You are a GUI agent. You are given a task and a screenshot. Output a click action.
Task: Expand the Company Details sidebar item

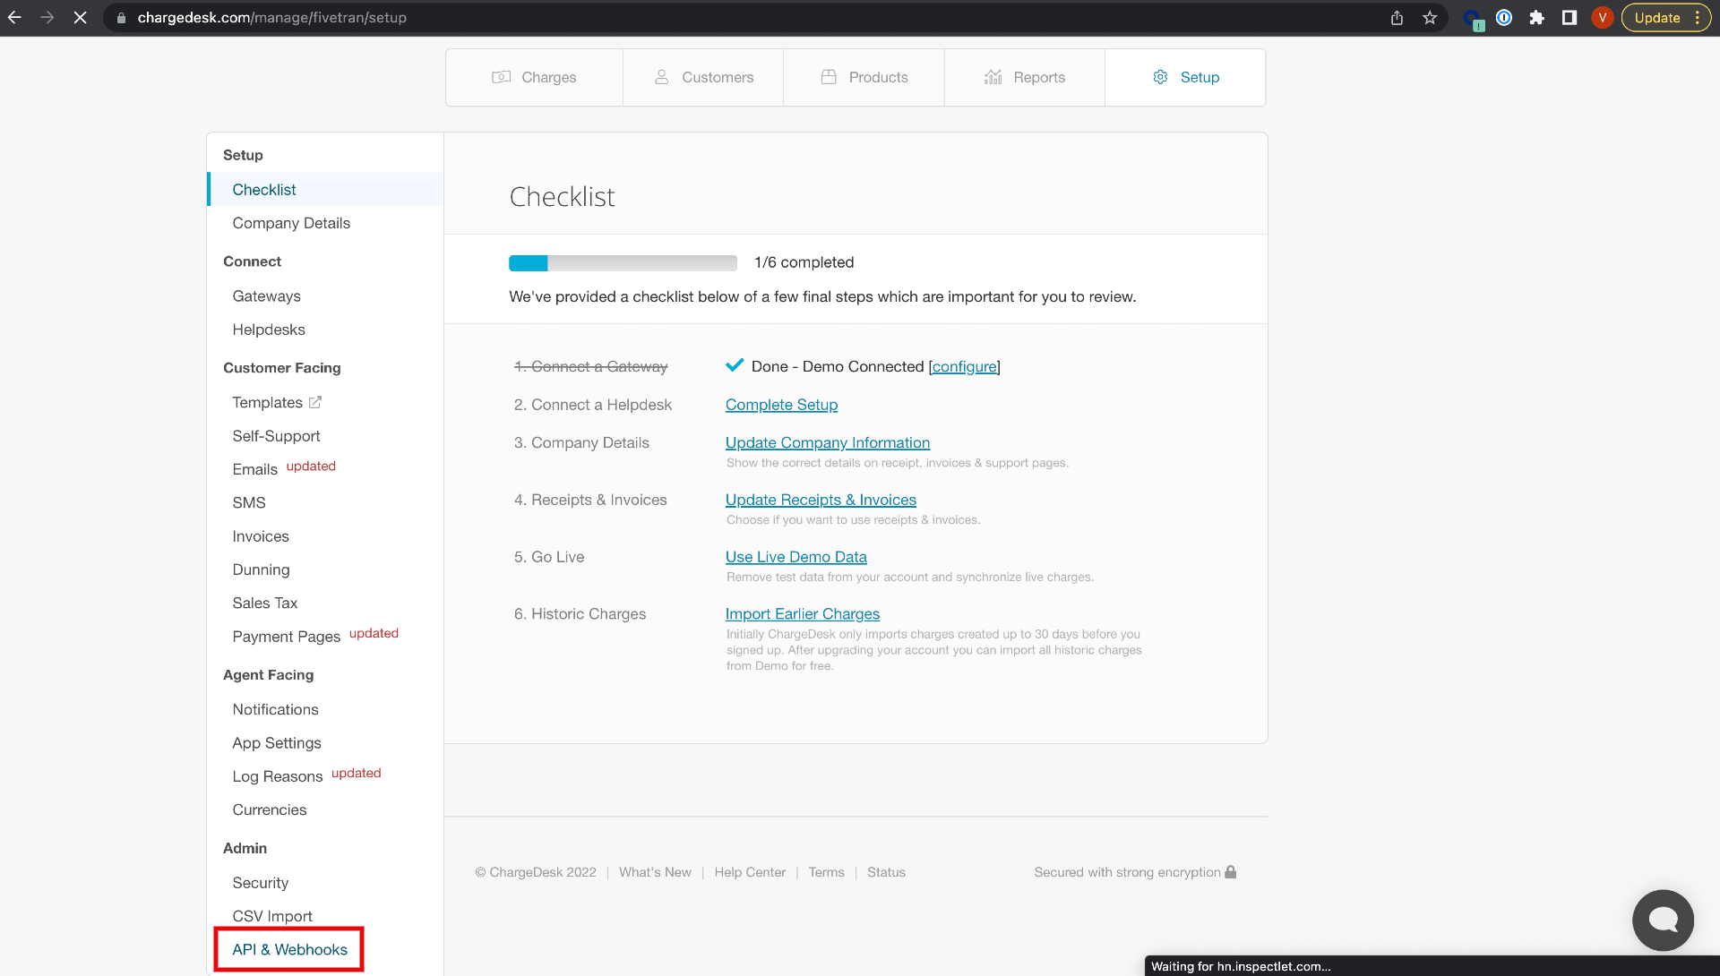pyautogui.click(x=292, y=223)
